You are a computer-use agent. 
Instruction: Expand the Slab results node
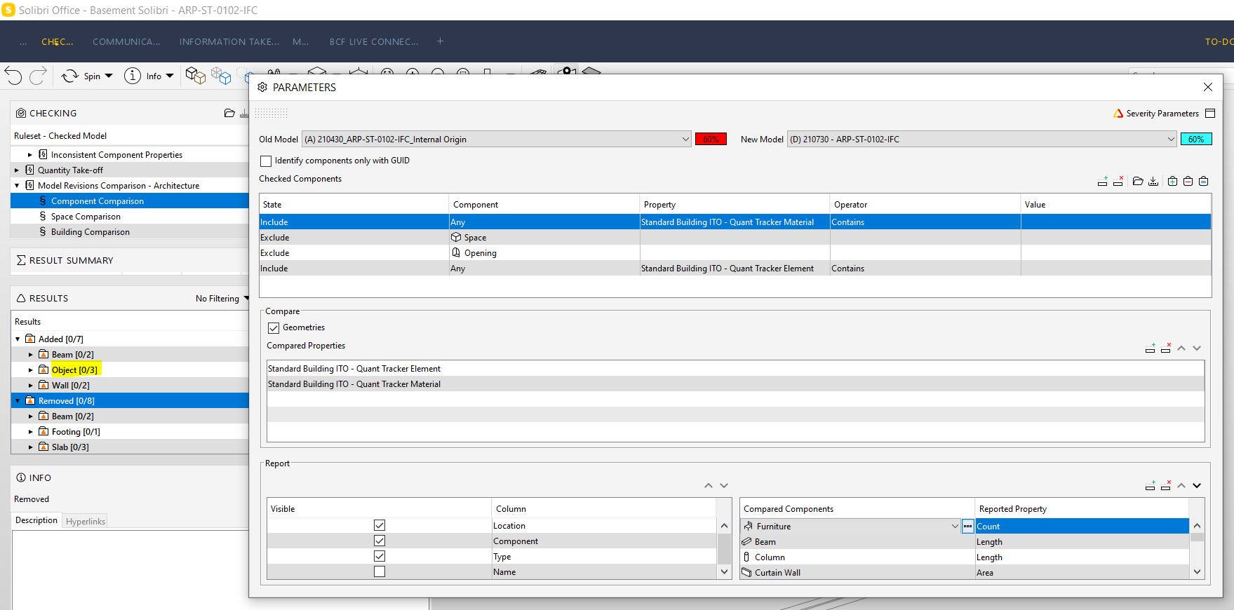coord(30,447)
